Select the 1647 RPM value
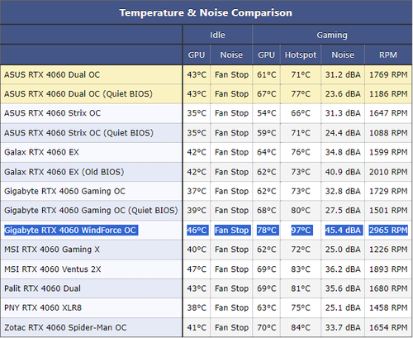 coord(388,113)
